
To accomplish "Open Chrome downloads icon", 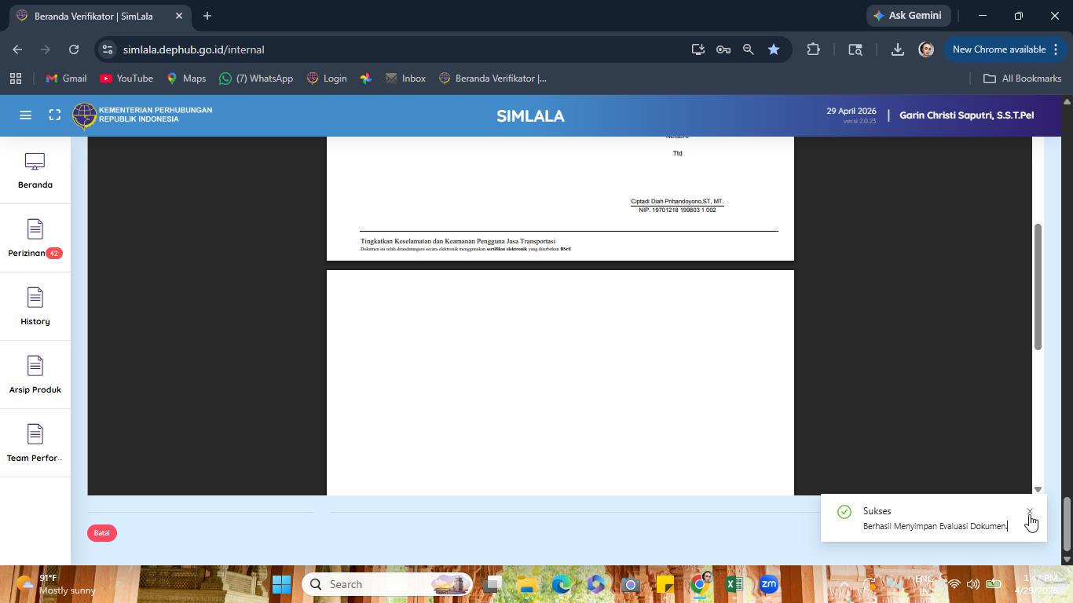I will [x=897, y=49].
